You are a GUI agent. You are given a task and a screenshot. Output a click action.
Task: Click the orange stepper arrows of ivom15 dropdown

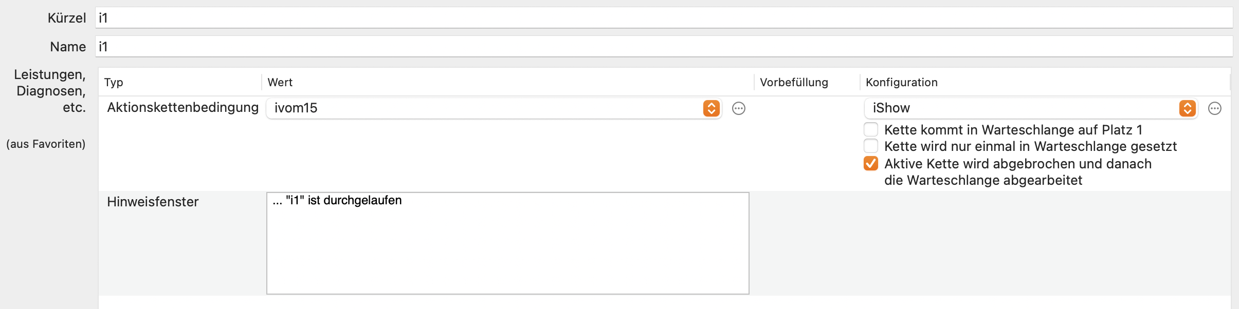click(x=712, y=108)
